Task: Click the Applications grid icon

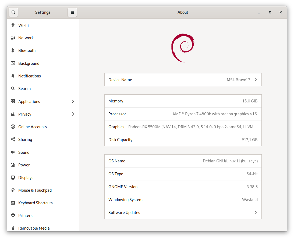Action: coord(13,101)
